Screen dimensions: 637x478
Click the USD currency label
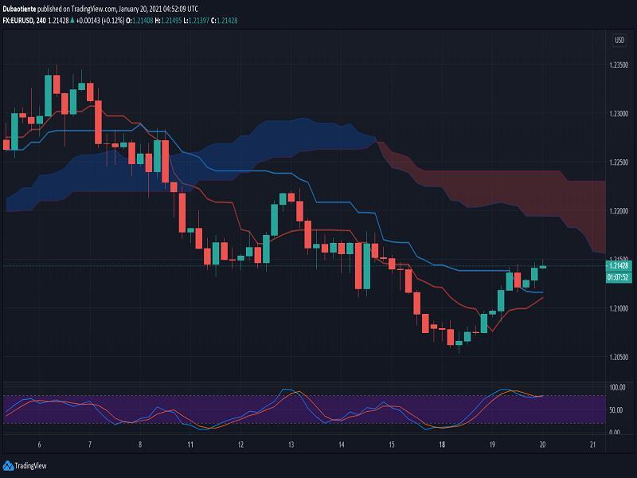pyautogui.click(x=619, y=40)
